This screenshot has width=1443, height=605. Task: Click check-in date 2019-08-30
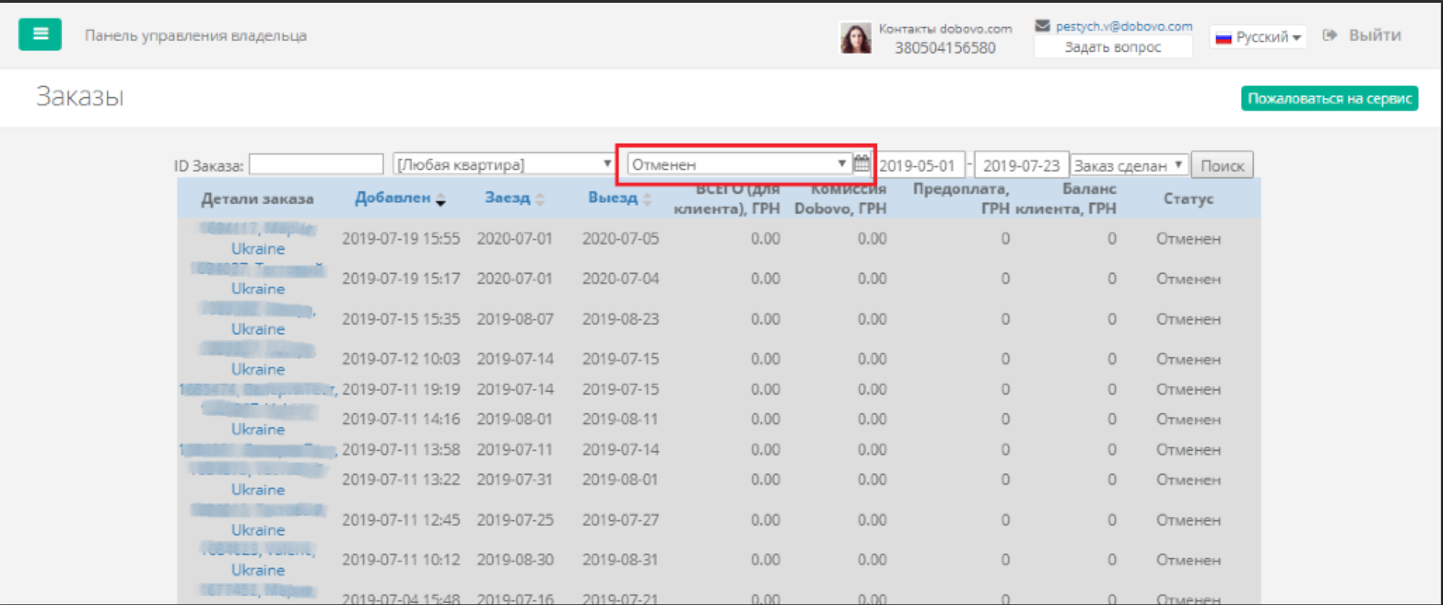tap(515, 560)
